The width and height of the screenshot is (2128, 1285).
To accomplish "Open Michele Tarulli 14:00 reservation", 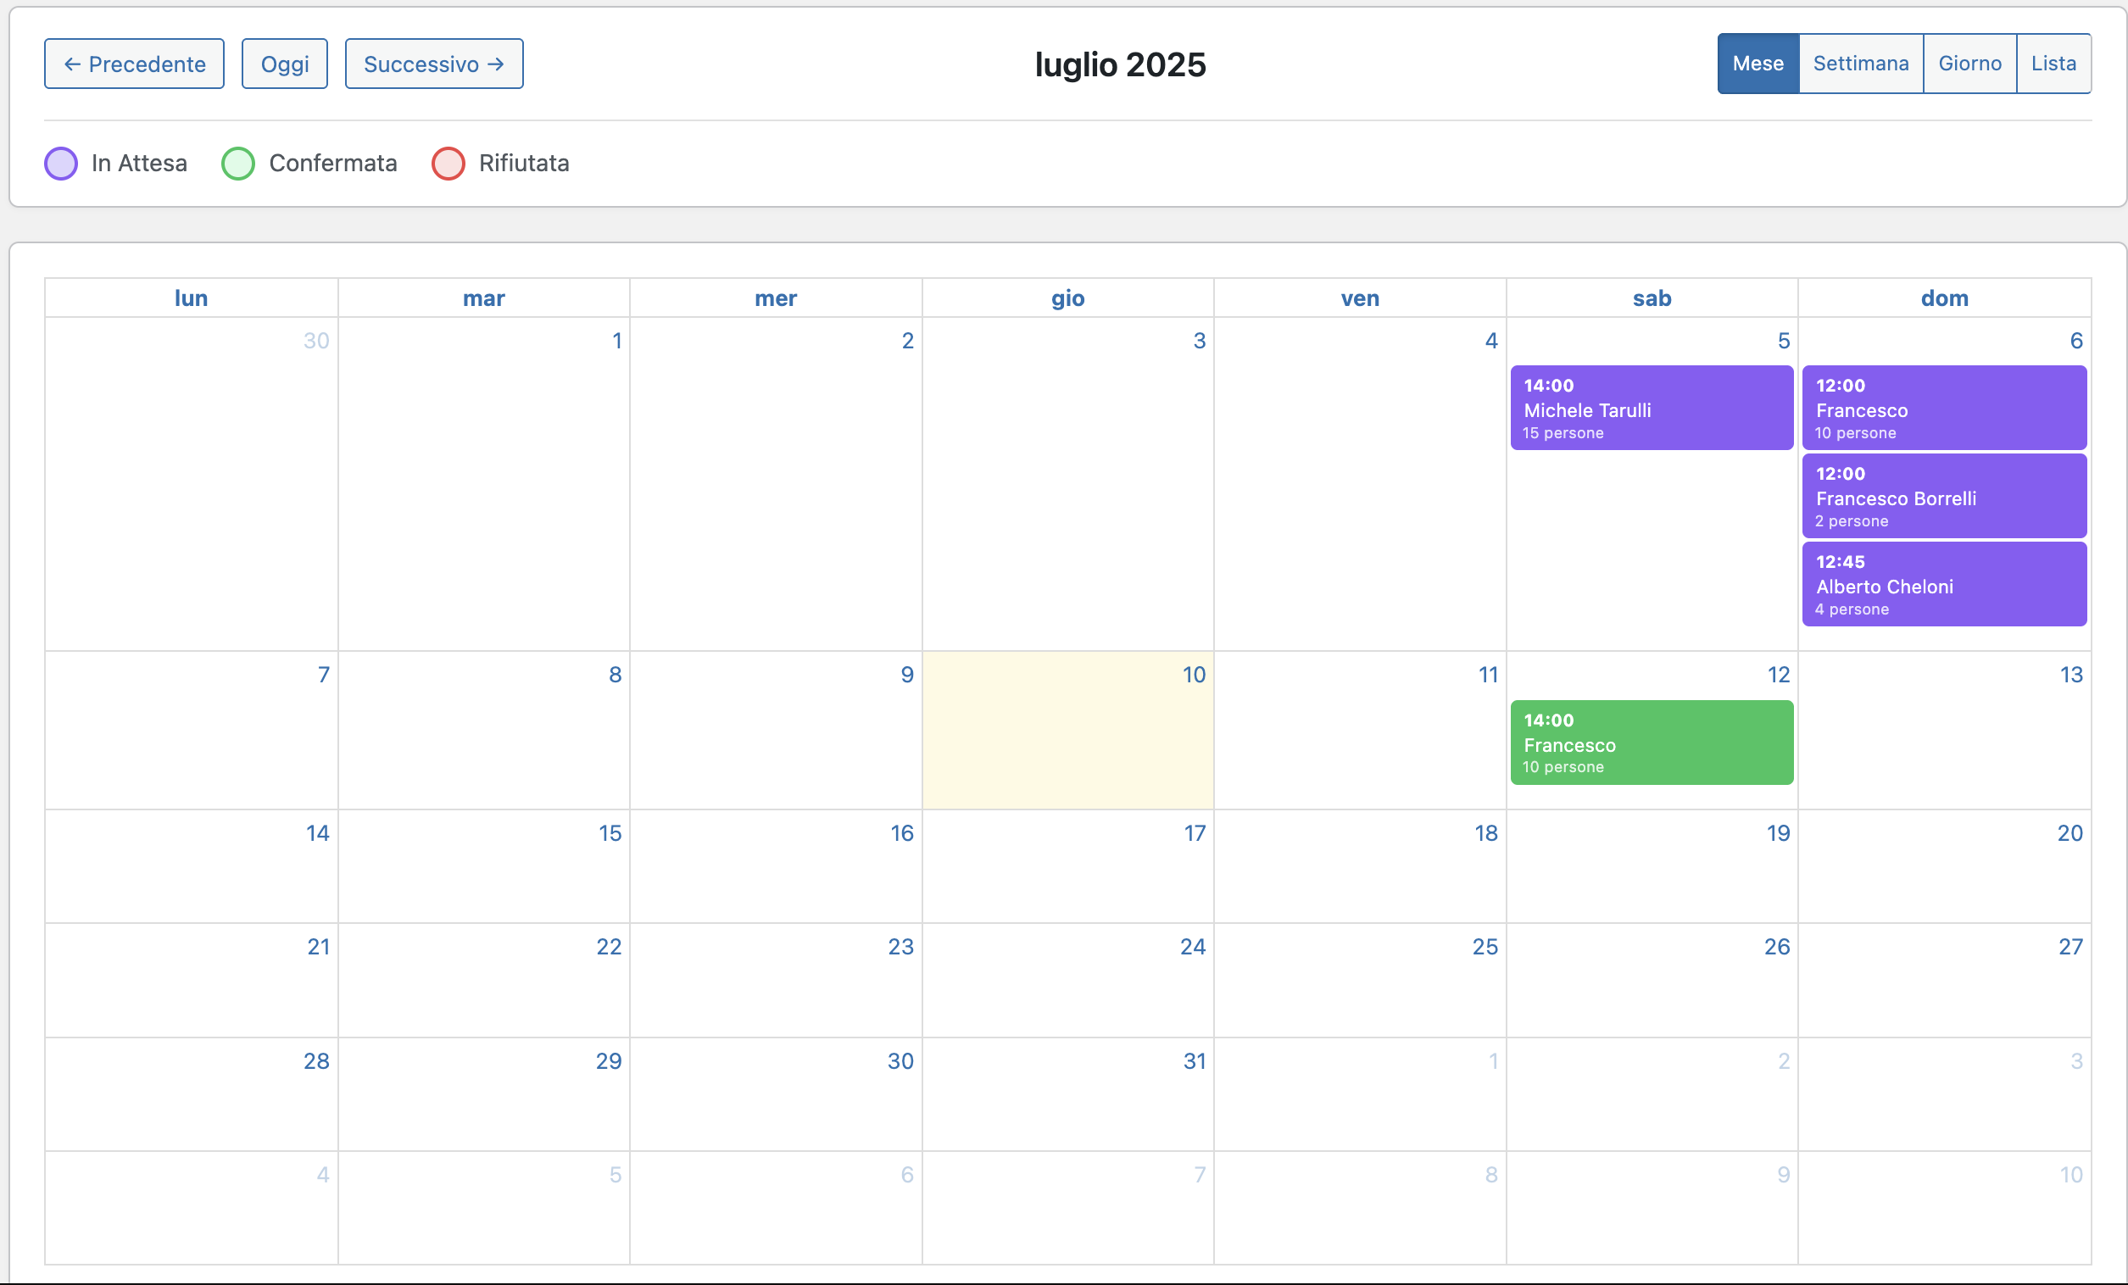I will coord(1652,409).
